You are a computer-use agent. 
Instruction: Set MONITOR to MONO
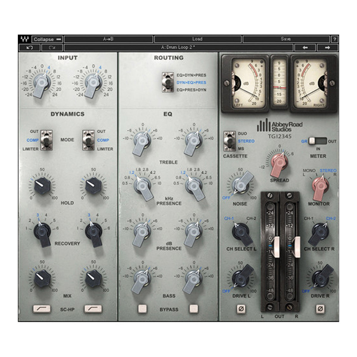pos(309,170)
